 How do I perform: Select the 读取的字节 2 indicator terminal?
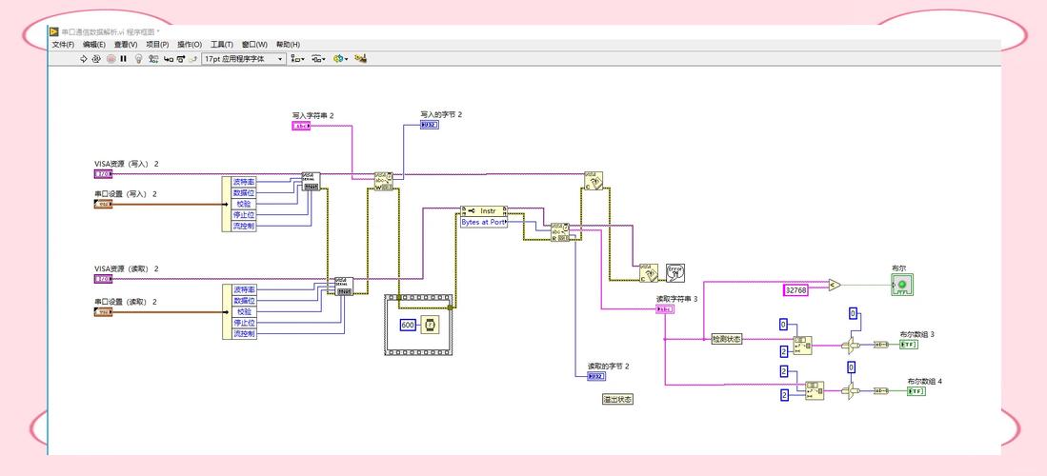pos(596,377)
